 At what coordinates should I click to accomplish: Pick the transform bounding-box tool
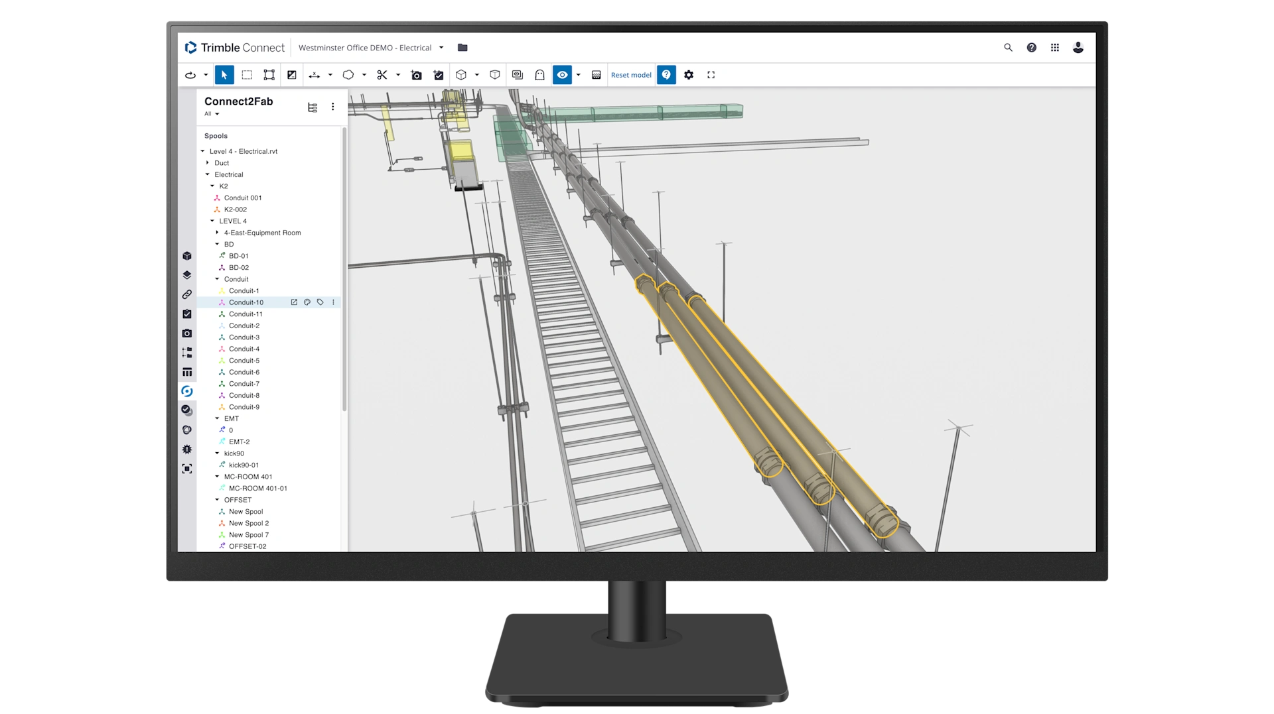pyautogui.click(x=269, y=75)
